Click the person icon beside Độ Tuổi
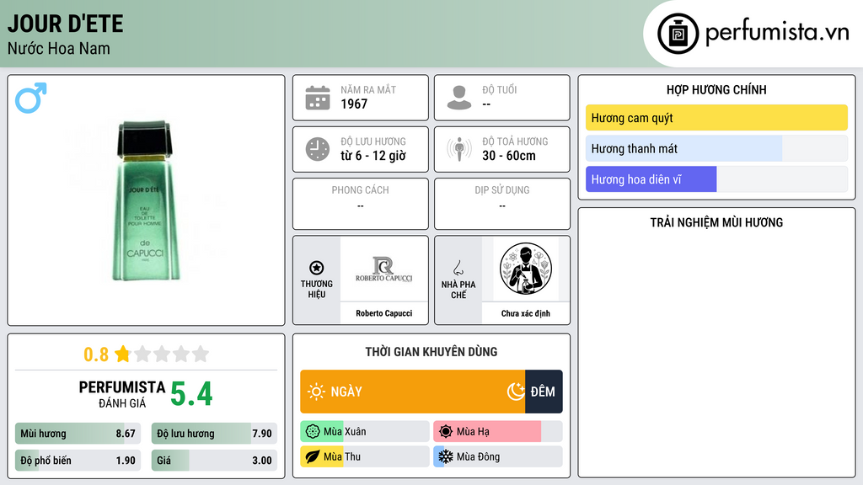Screen dimensions: 863x485 tap(459, 98)
